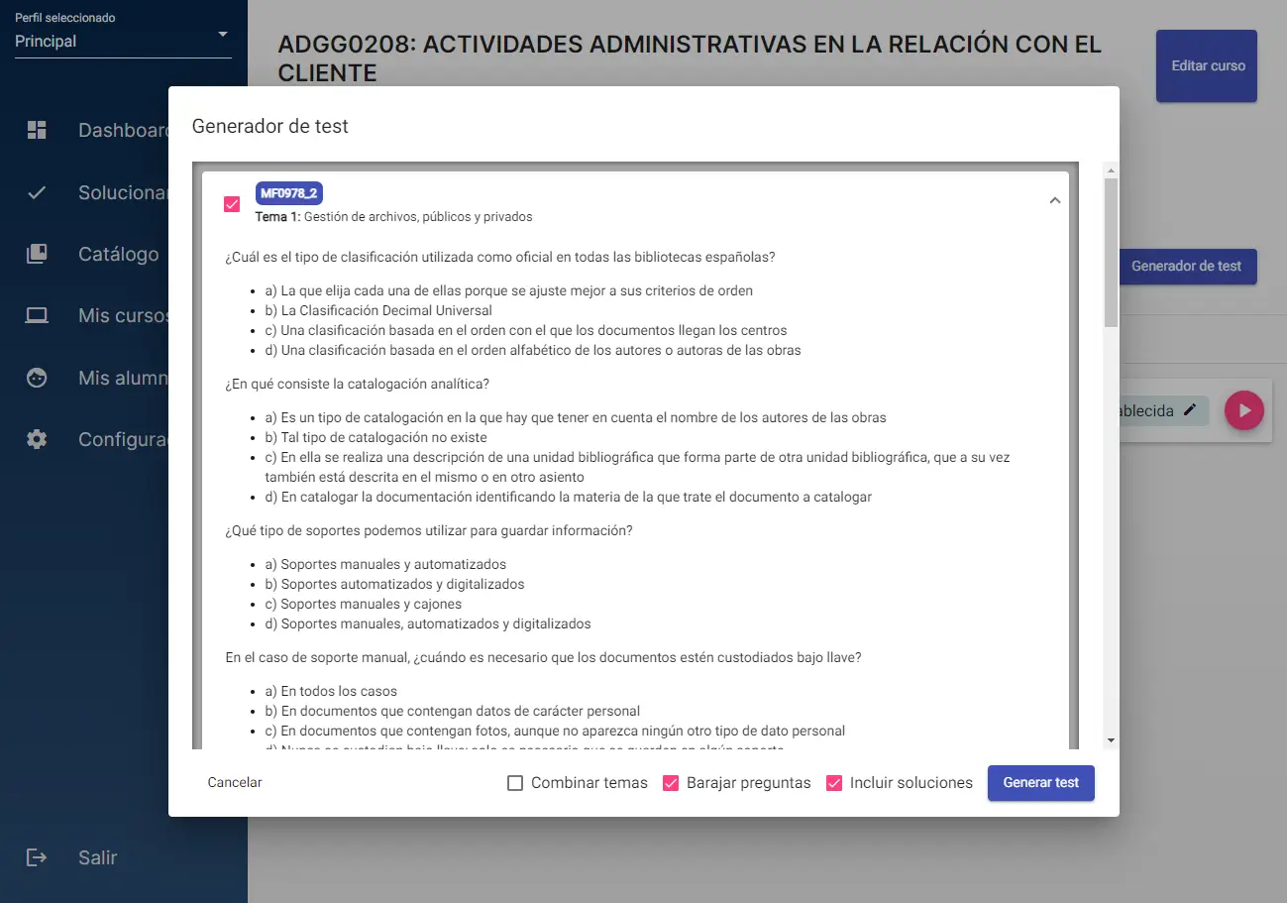Deselect the MF0978_2 Tema 1 checkbox
Image resolution: width=1287 pixels, height=903 pixels.
(x=232, y=204)
